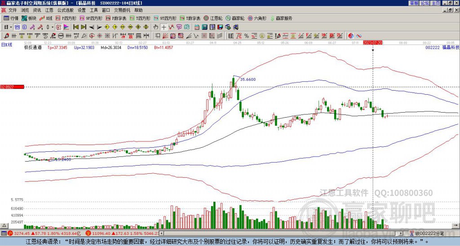460x246 pixels.
Task: Click the percent % drawing tool
Action: click(247, 36)
